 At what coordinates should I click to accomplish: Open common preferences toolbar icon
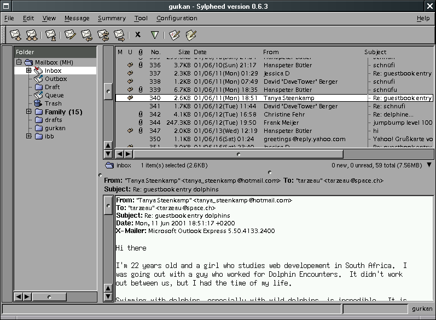174,35
